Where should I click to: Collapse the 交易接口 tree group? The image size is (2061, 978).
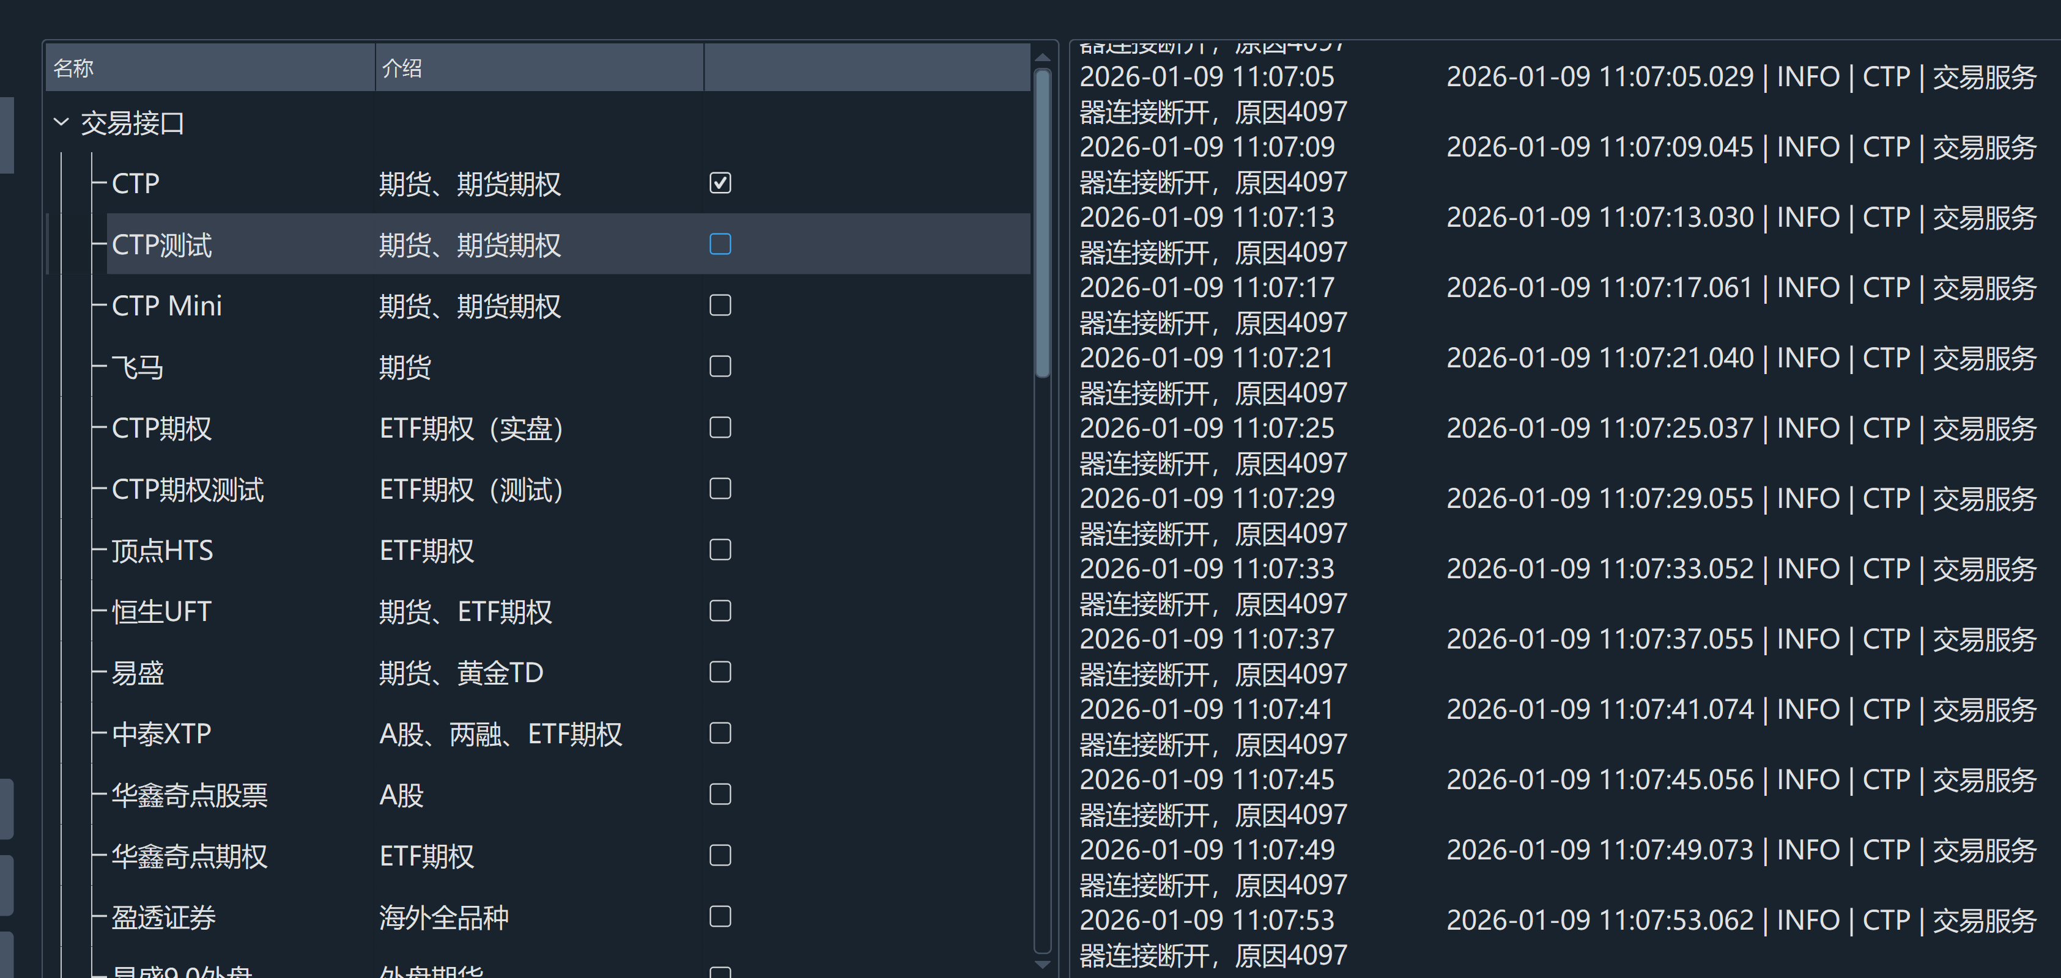pyautogui.click(x=61, y=122)
